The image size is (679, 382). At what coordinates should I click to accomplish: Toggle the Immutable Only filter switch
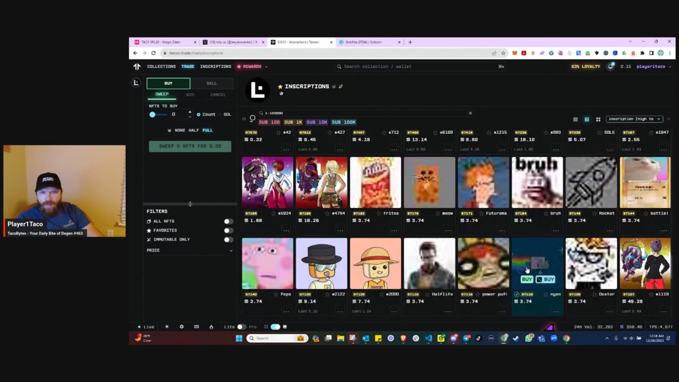228,239
